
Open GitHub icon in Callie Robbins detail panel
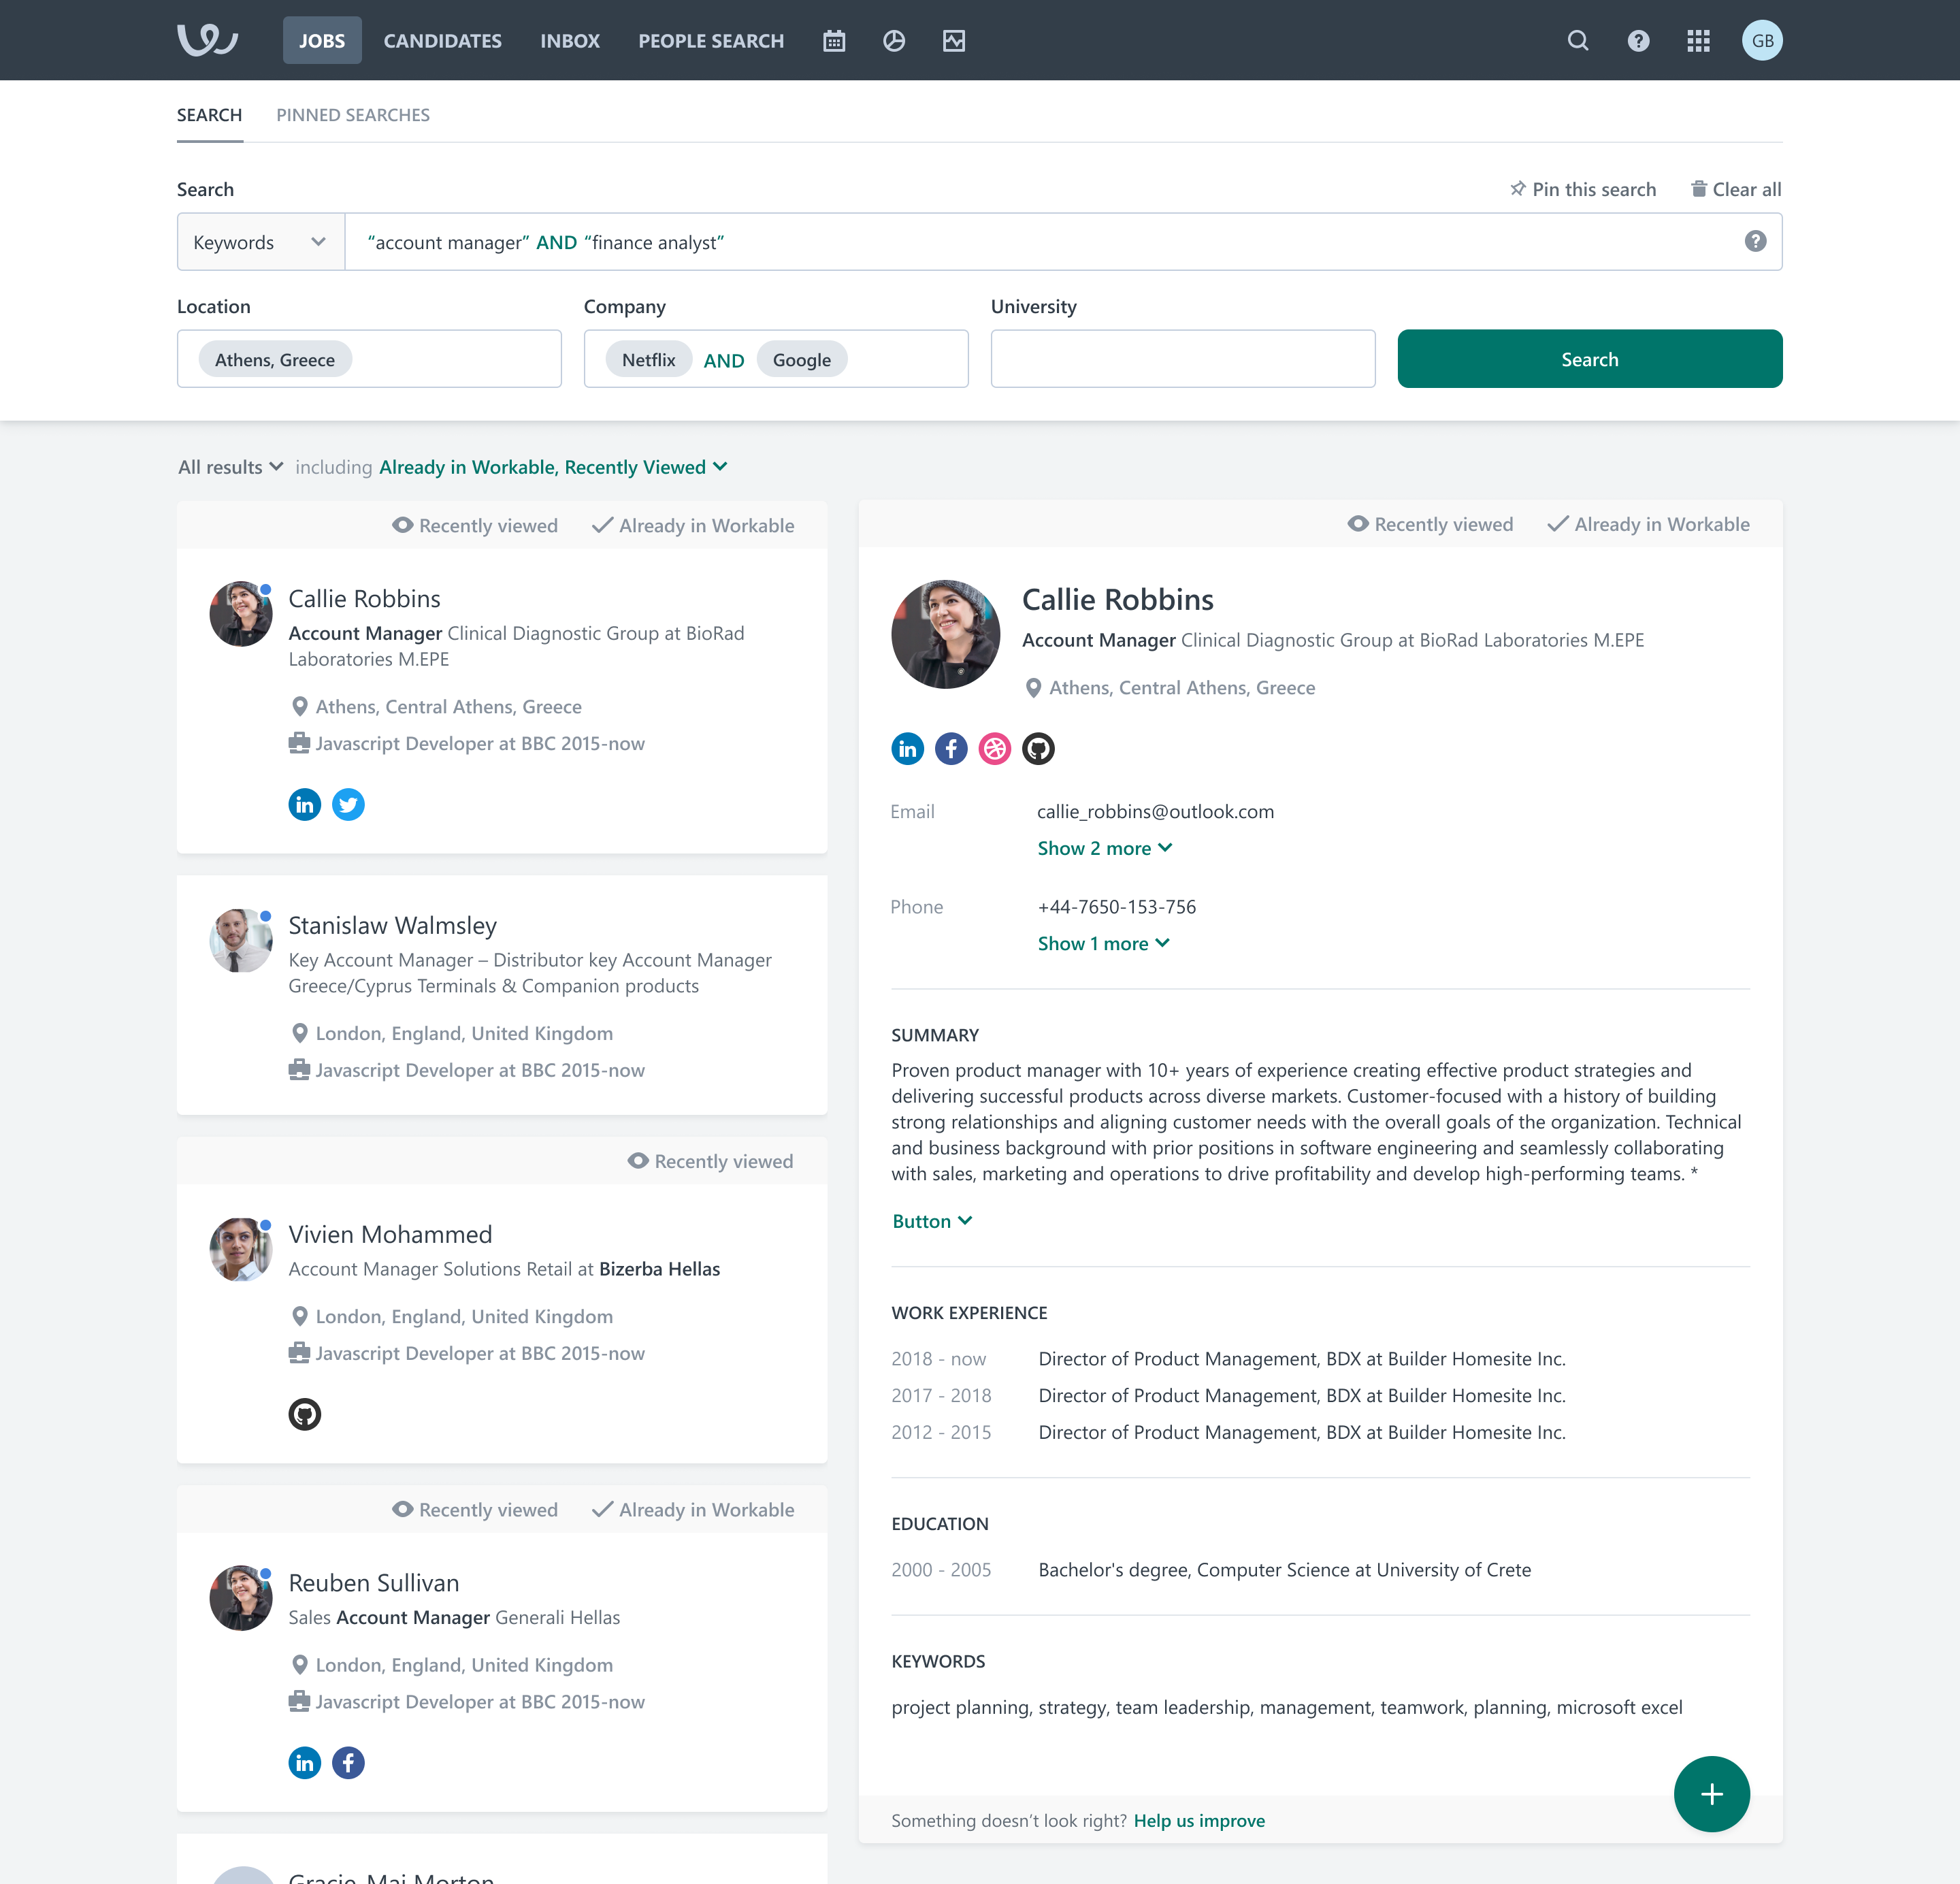click(1038, 749)
